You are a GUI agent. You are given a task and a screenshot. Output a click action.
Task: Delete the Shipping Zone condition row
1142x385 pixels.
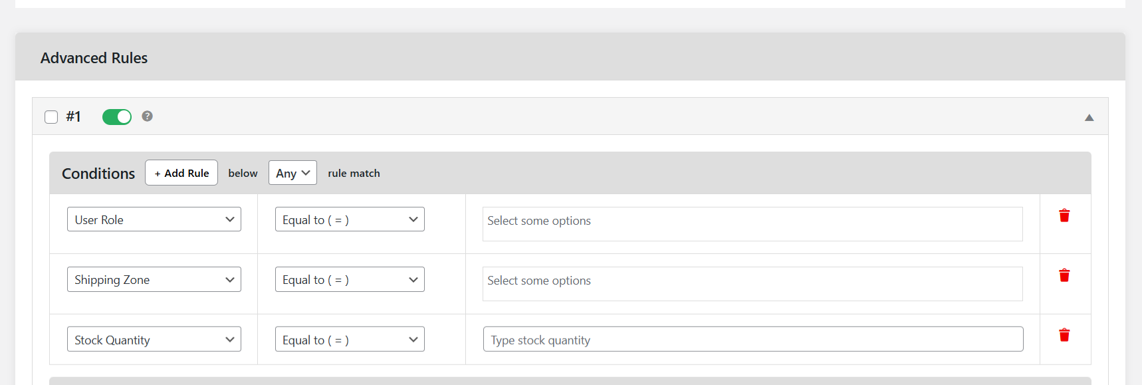[1064, 275]
